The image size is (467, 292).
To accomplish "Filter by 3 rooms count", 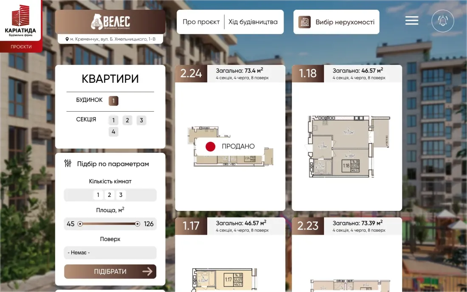I will pyautogui.click(x=121, y=195).
